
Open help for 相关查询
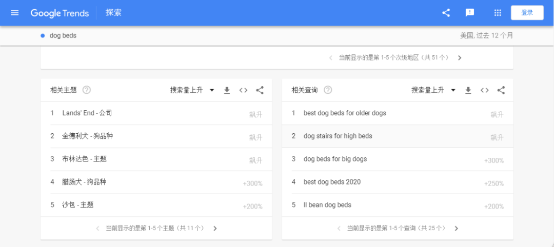click(x=328, y=90)
